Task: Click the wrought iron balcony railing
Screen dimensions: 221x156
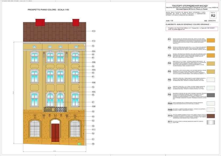Action: click(55, 109)
